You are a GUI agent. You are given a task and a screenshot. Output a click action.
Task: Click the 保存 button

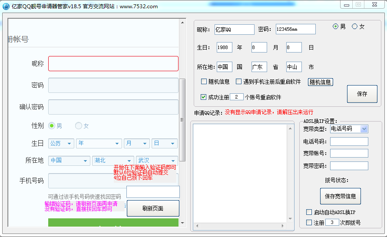point(362,94)
